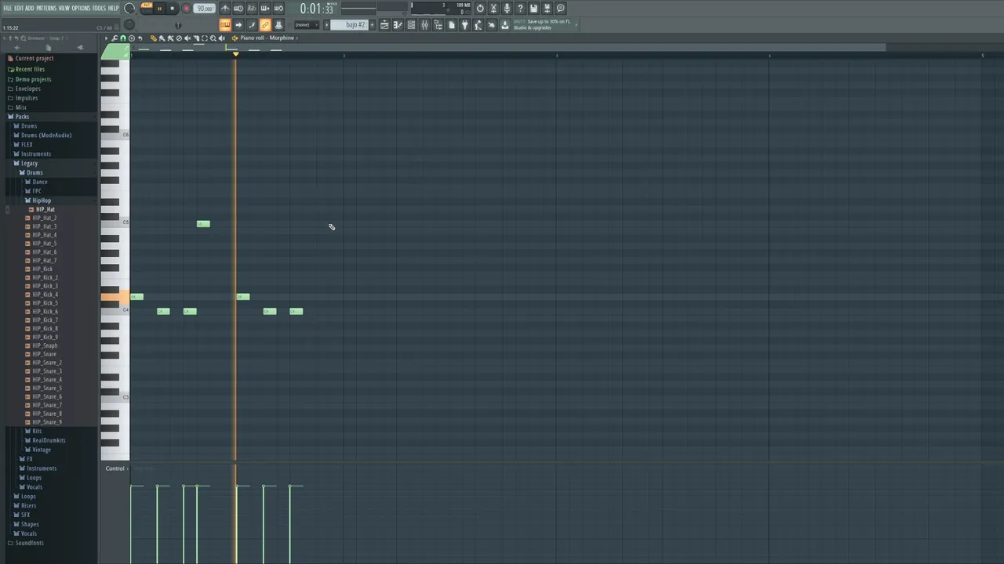Viewport: 1004px width, 564px height.
Task: Click the help question mark icon
Action: tap(520, 9)
